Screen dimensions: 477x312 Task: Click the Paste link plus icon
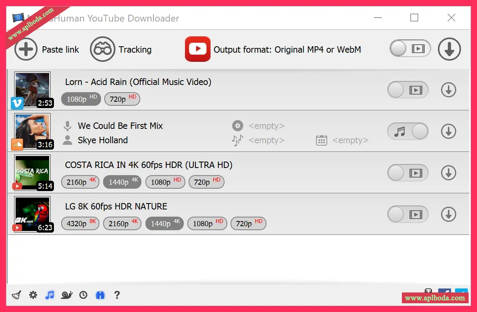pos(26,49)
